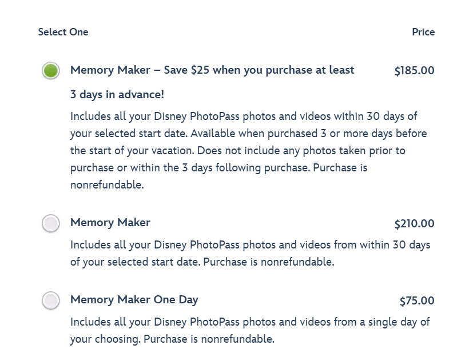Click the "from within 30 days" description line

[x=250, y=245]
